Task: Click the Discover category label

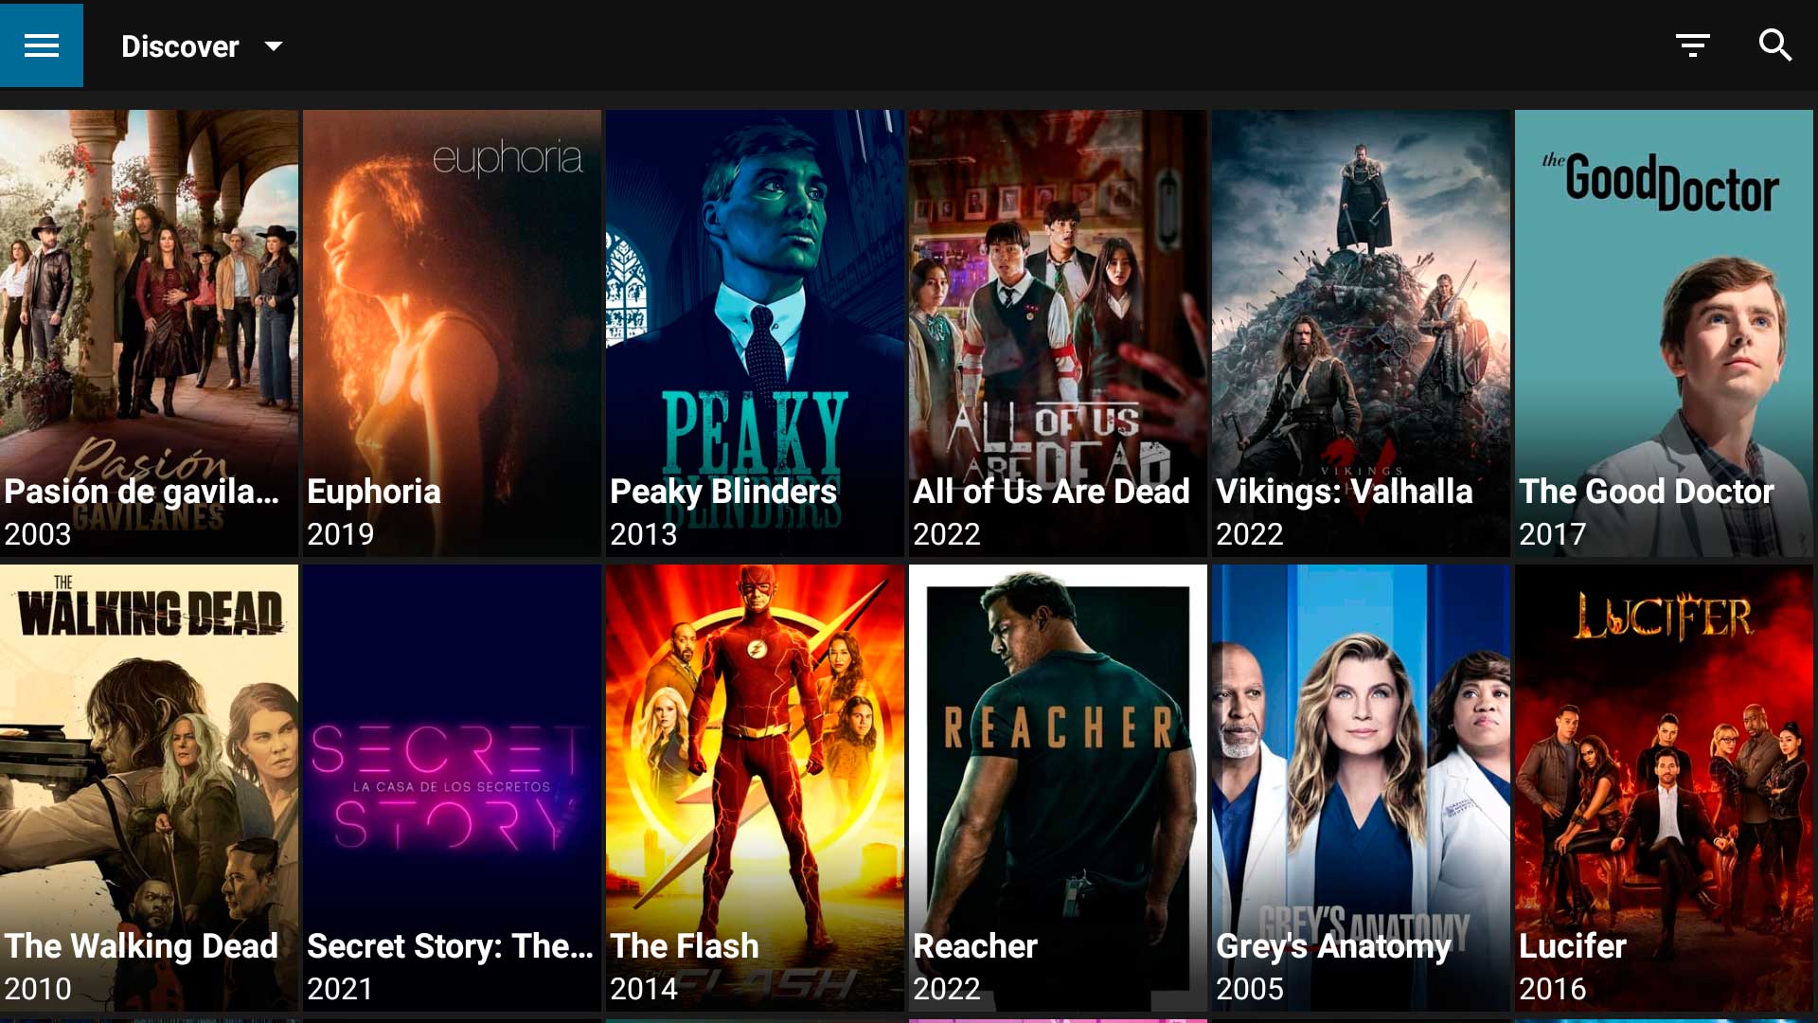Action: (180, 45)
